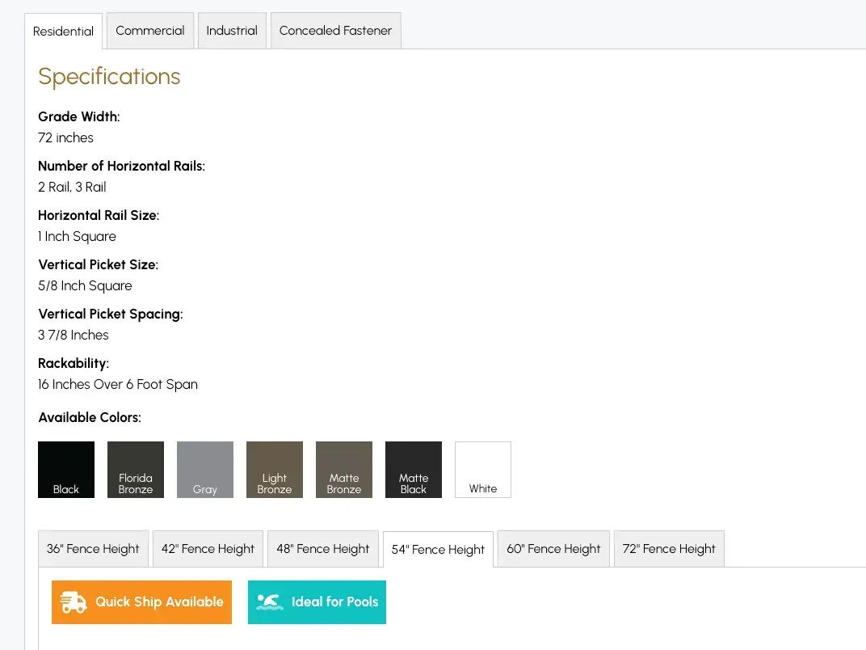Click the 5/8 Inch Square value

coord(85,285)
